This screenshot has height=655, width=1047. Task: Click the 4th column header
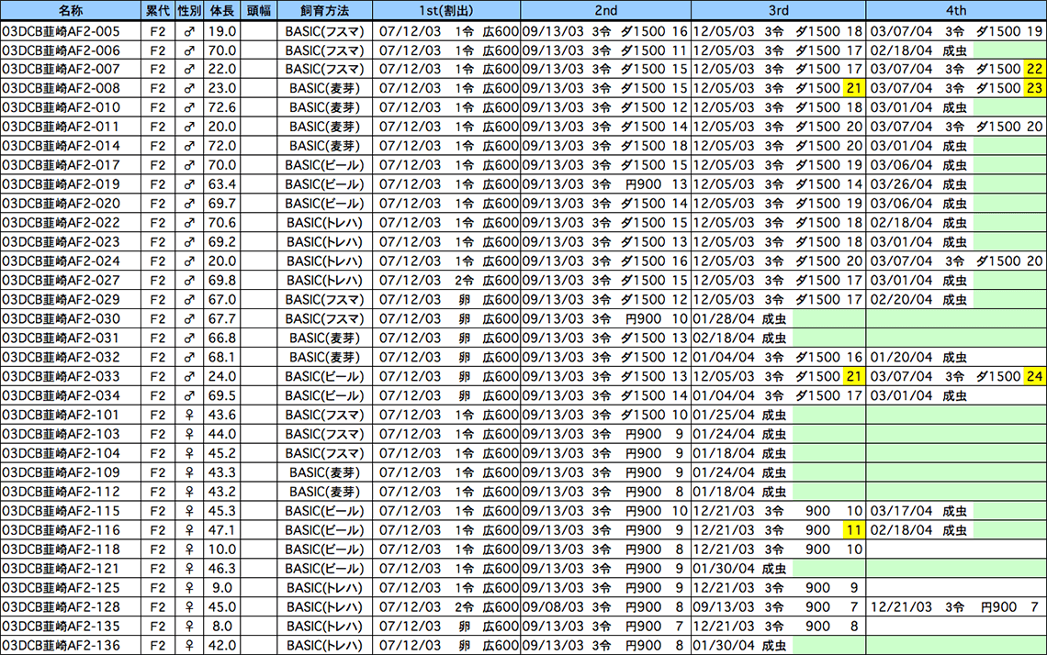[955, 10]
